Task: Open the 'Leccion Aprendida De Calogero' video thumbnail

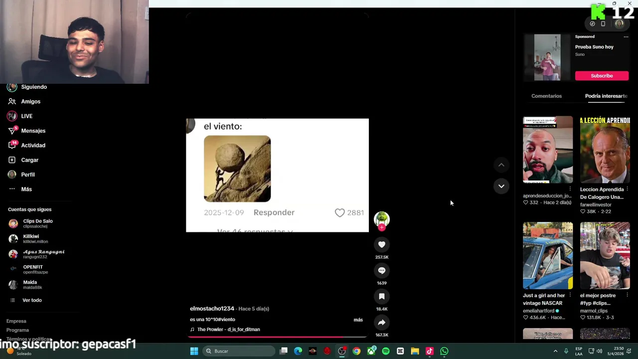Action: (x=605, y=150)
